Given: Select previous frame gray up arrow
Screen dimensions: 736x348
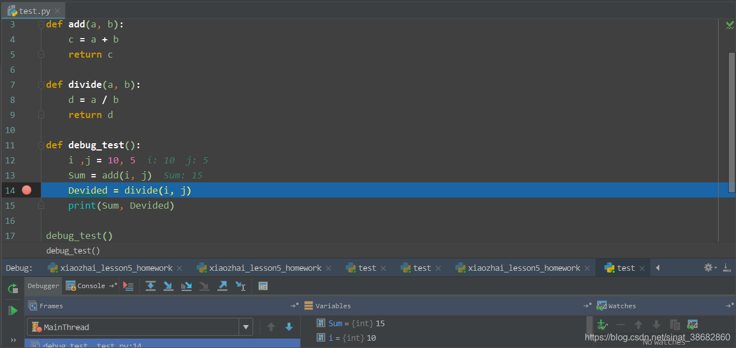Looking at the screenshot, I should point(271,327).
